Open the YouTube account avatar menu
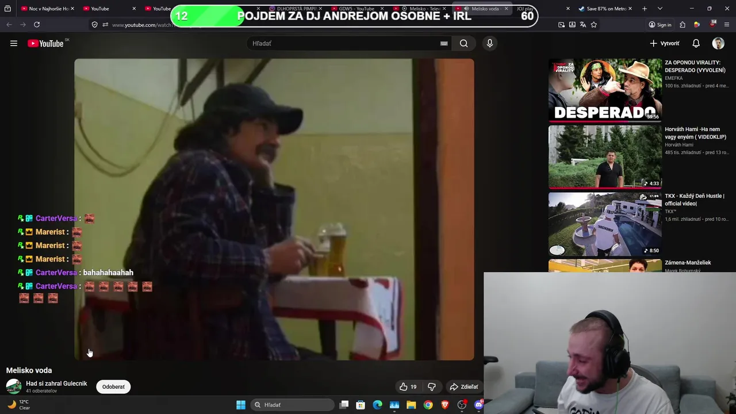Image resolution: width=736 pixels, height=414 pixels. click(718, 43)
